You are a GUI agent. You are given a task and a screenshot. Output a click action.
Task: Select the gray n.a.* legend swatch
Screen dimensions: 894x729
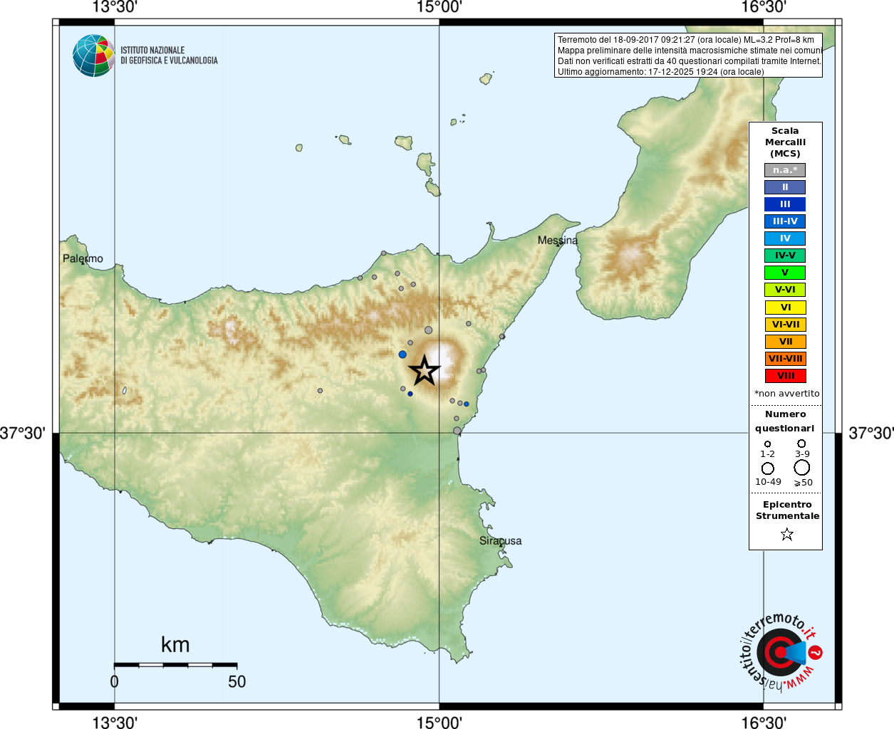[x=785, y=170]
